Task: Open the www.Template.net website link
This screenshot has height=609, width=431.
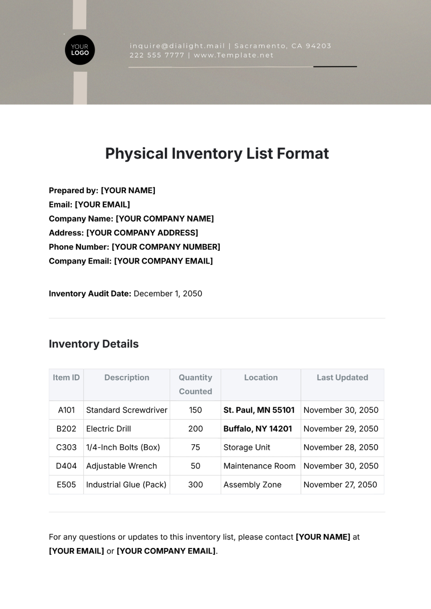Action: pos(233,55)
